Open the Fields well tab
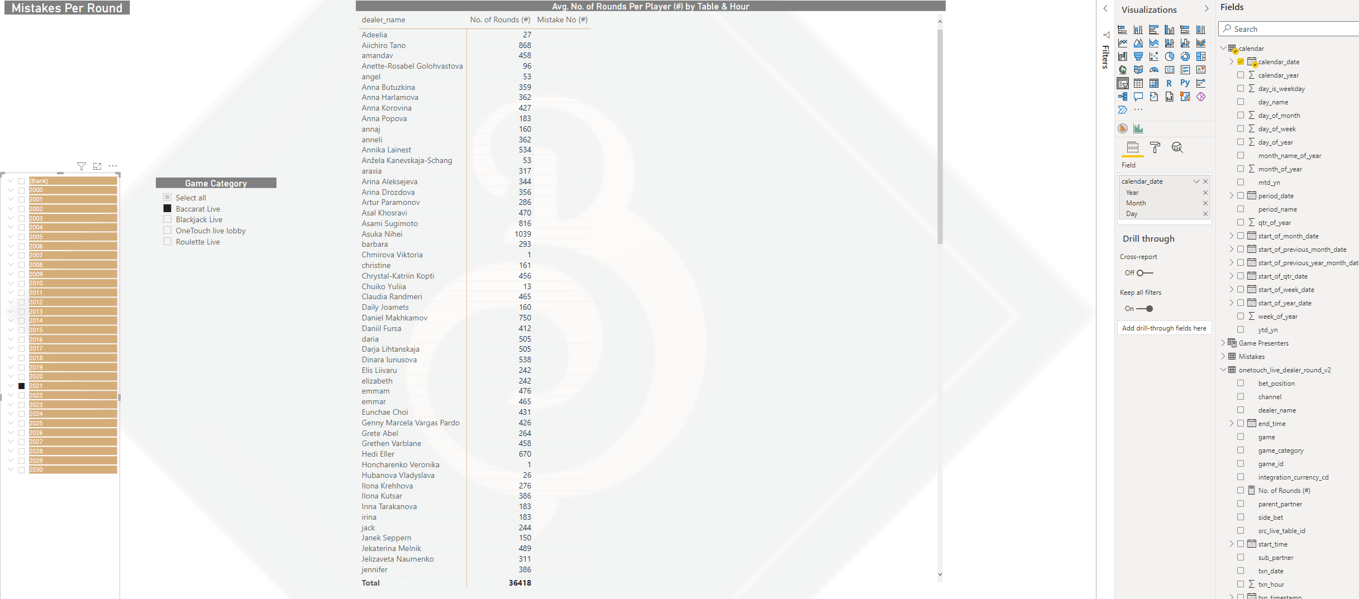This screenshot has width=1359, height=599. click(x=1132, y=147)
